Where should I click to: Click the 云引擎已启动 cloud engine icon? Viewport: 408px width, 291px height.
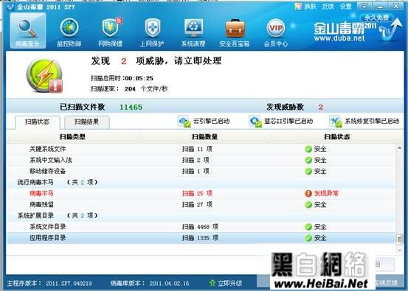184,122
